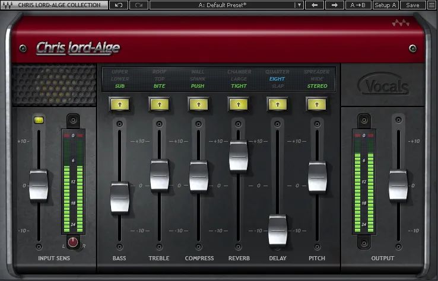Select WALL compress mode label
The height and width of the screenshot is (281, 438).
198,72
